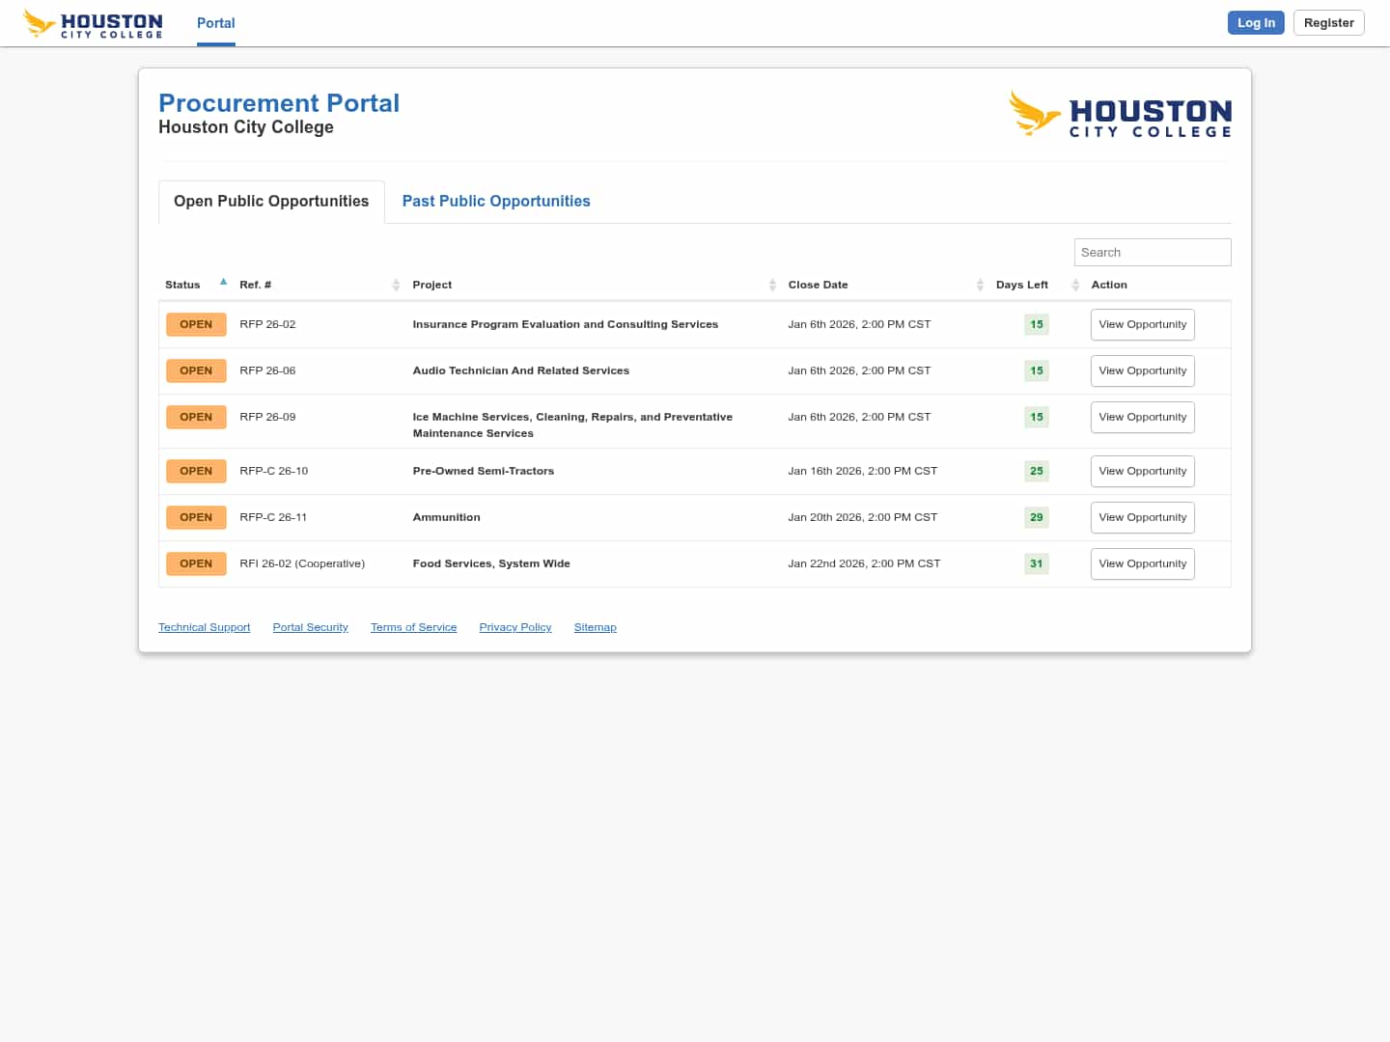1390x1042 pixels.
Task: Open the Technical Support link
Action: [x=204, y=627]
